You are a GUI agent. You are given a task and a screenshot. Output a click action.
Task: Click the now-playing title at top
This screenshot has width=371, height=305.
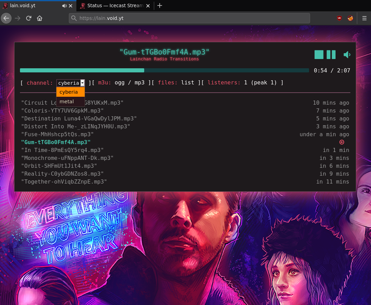click(x=165, y=52)
